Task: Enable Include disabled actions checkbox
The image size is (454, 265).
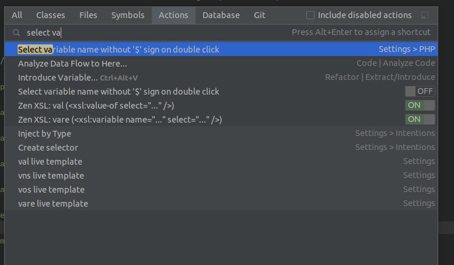Action: point(310,15)
